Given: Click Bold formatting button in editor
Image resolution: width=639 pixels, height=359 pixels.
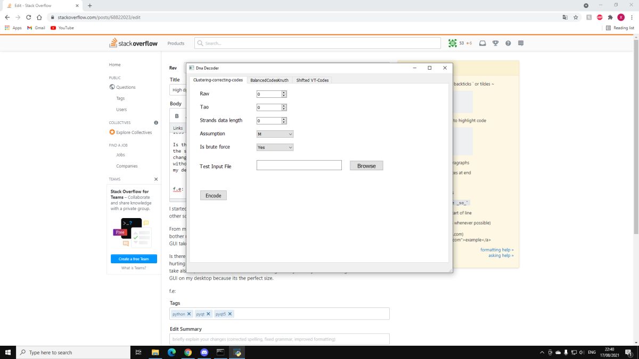Looking at the screenshot, I should point(177,116).
